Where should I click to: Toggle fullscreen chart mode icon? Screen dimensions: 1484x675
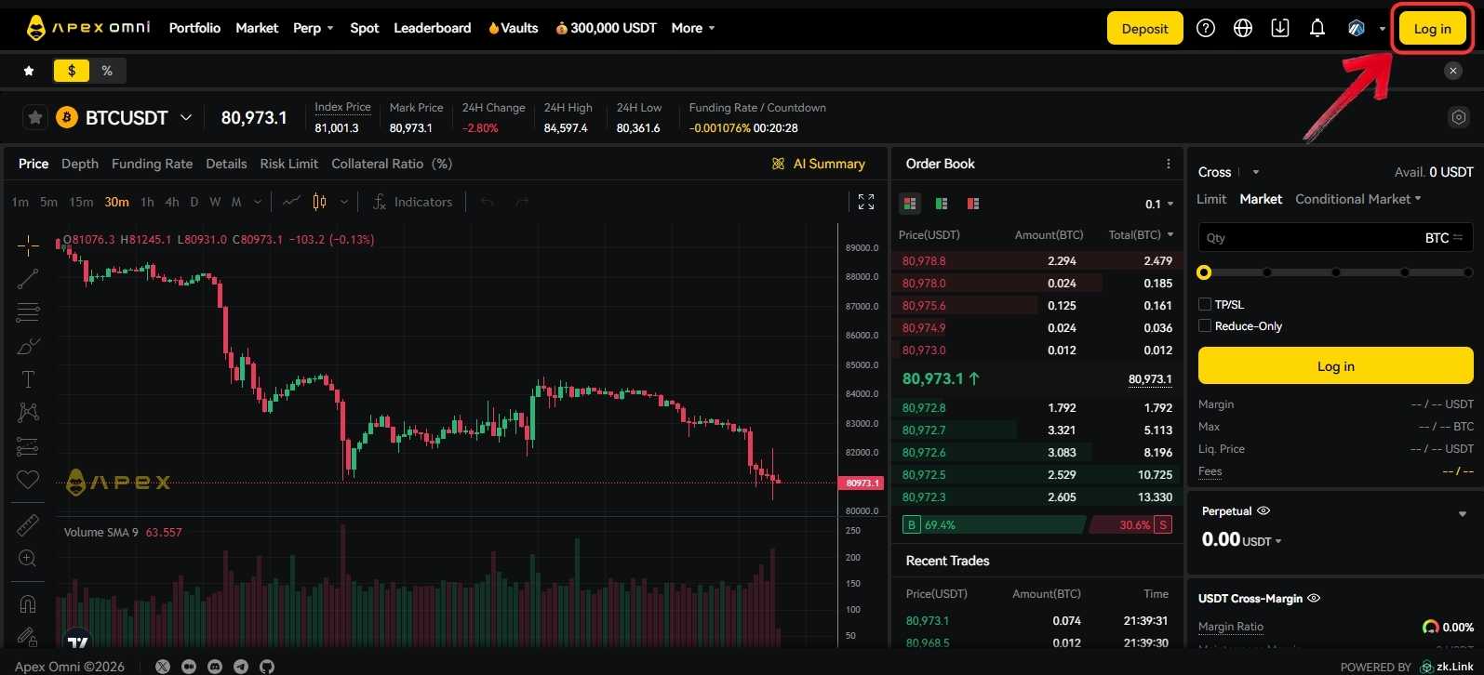865,202
